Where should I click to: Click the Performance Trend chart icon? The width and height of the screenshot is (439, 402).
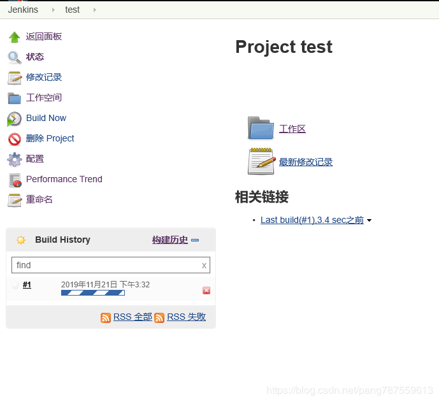(x=15, y=180)
